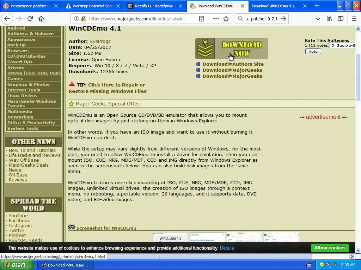This screenshot has height=270, width=361.
Task: Click the red warning triangle TIP icon
Action: tap(72, 84)
